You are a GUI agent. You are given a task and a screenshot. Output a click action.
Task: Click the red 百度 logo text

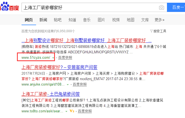pos(14,8)
